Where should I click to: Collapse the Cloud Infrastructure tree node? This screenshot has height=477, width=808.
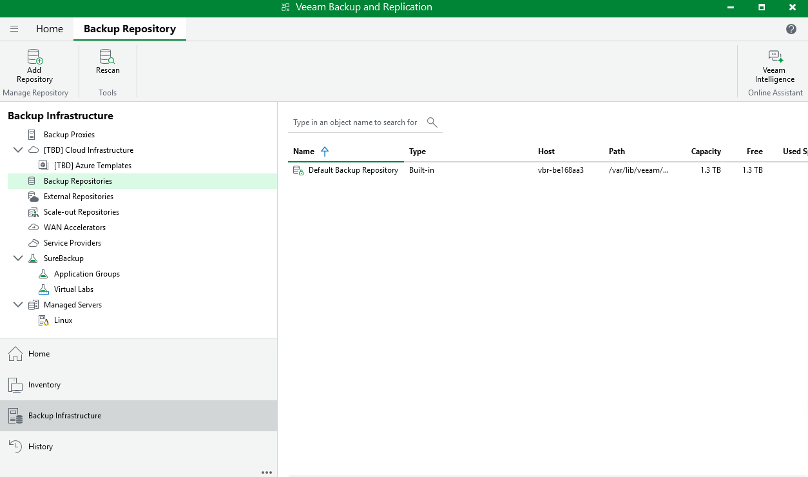click(x=18, y=150)
